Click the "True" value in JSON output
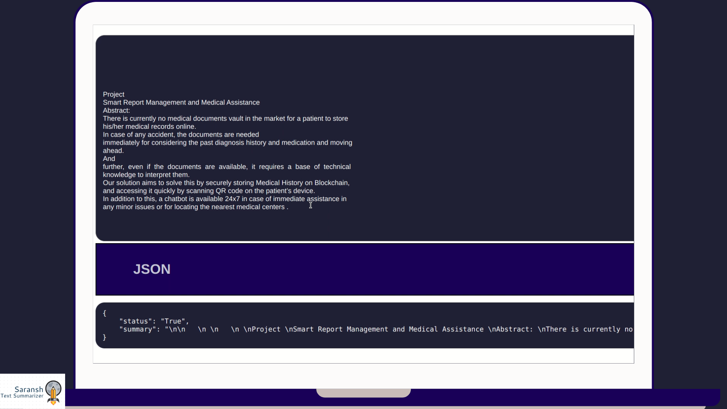The image size is (727, 409). (173, 321)
